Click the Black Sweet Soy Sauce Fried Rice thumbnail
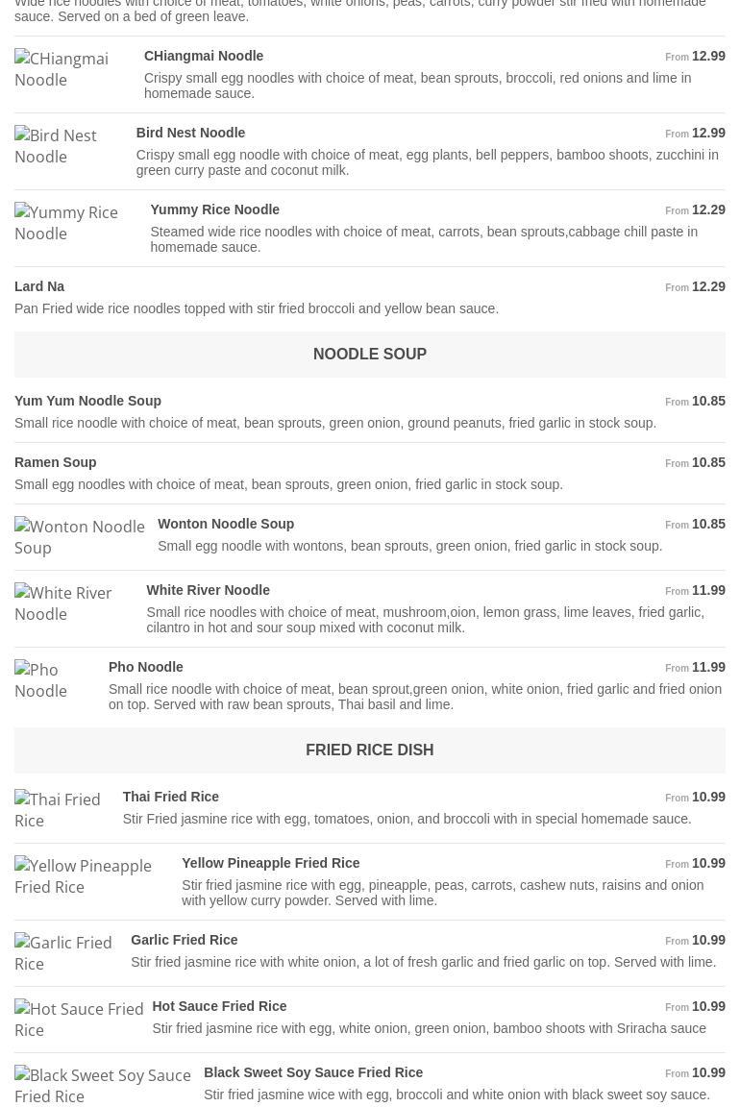Viewport: 740px width, 1107px height. tap(103, 1086)
